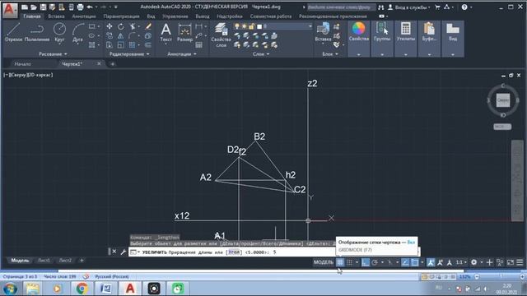Select the Текст (Text) tool
Image resolution: width=527 pixels, height=296 pixels.
click(x=166, y=33)
